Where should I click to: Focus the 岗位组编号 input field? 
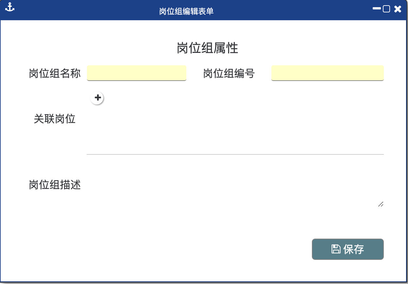[x=327, y=73]
